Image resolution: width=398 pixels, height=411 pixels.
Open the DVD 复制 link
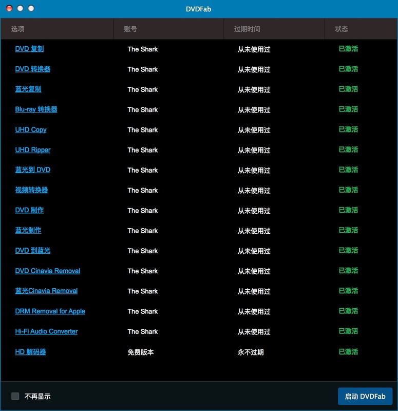coord(29,49)
